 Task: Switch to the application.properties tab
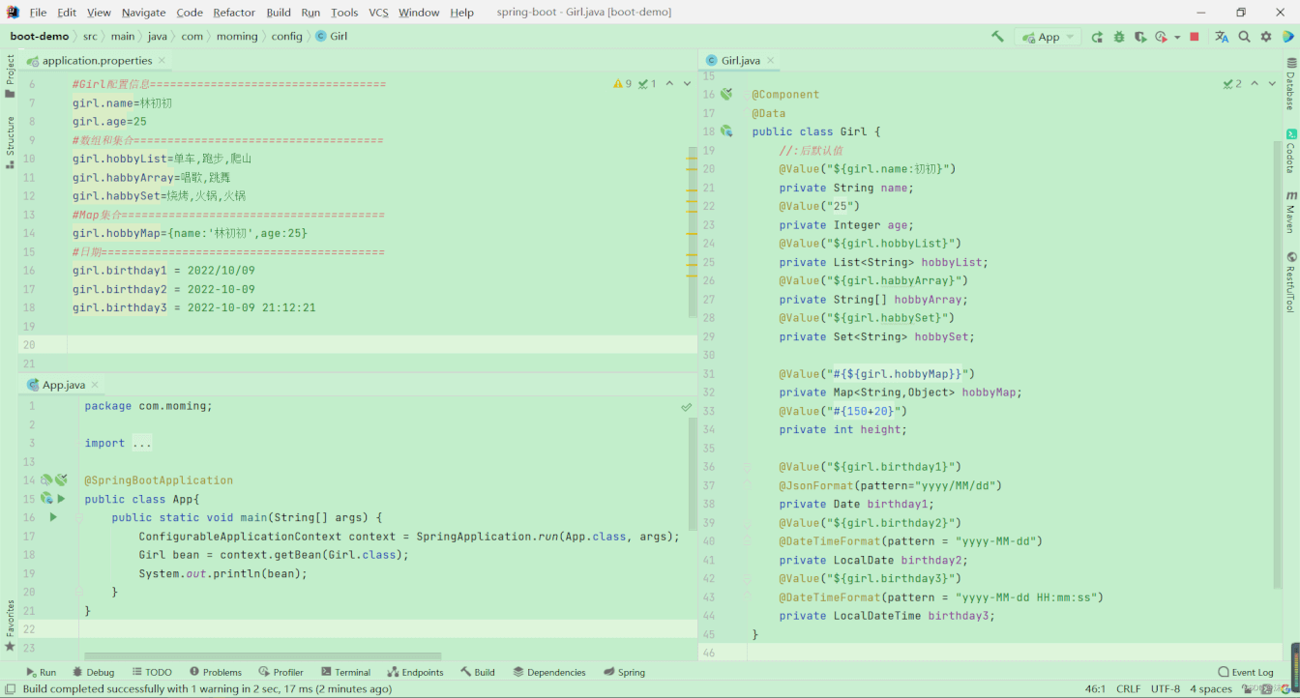97,60
